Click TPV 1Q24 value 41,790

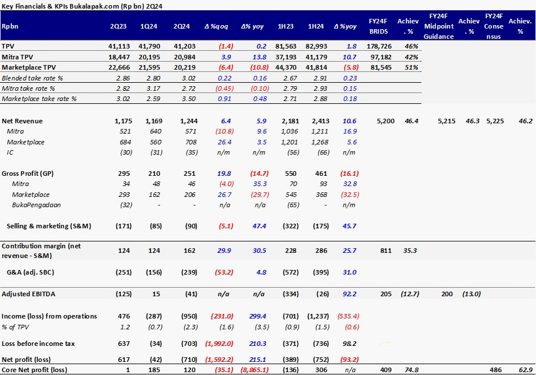pos(149,46)
